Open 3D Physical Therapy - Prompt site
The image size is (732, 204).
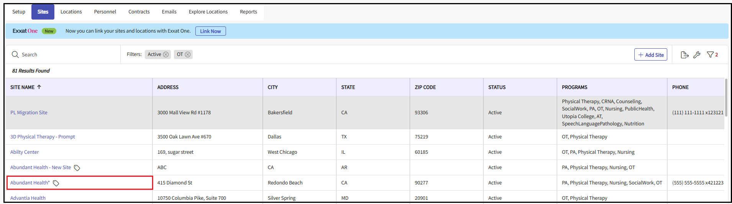pyautogui.click(x=43, y=137)
